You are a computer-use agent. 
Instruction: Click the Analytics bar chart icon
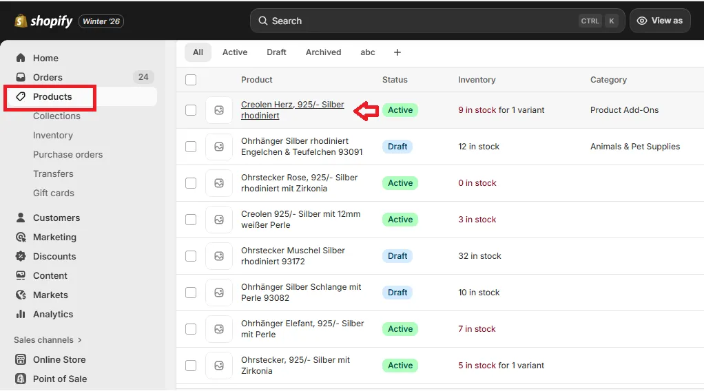click(x=21, y=314)
